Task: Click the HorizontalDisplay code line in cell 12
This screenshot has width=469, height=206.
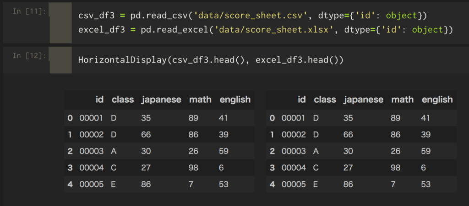Action: (x=211, y=60)
